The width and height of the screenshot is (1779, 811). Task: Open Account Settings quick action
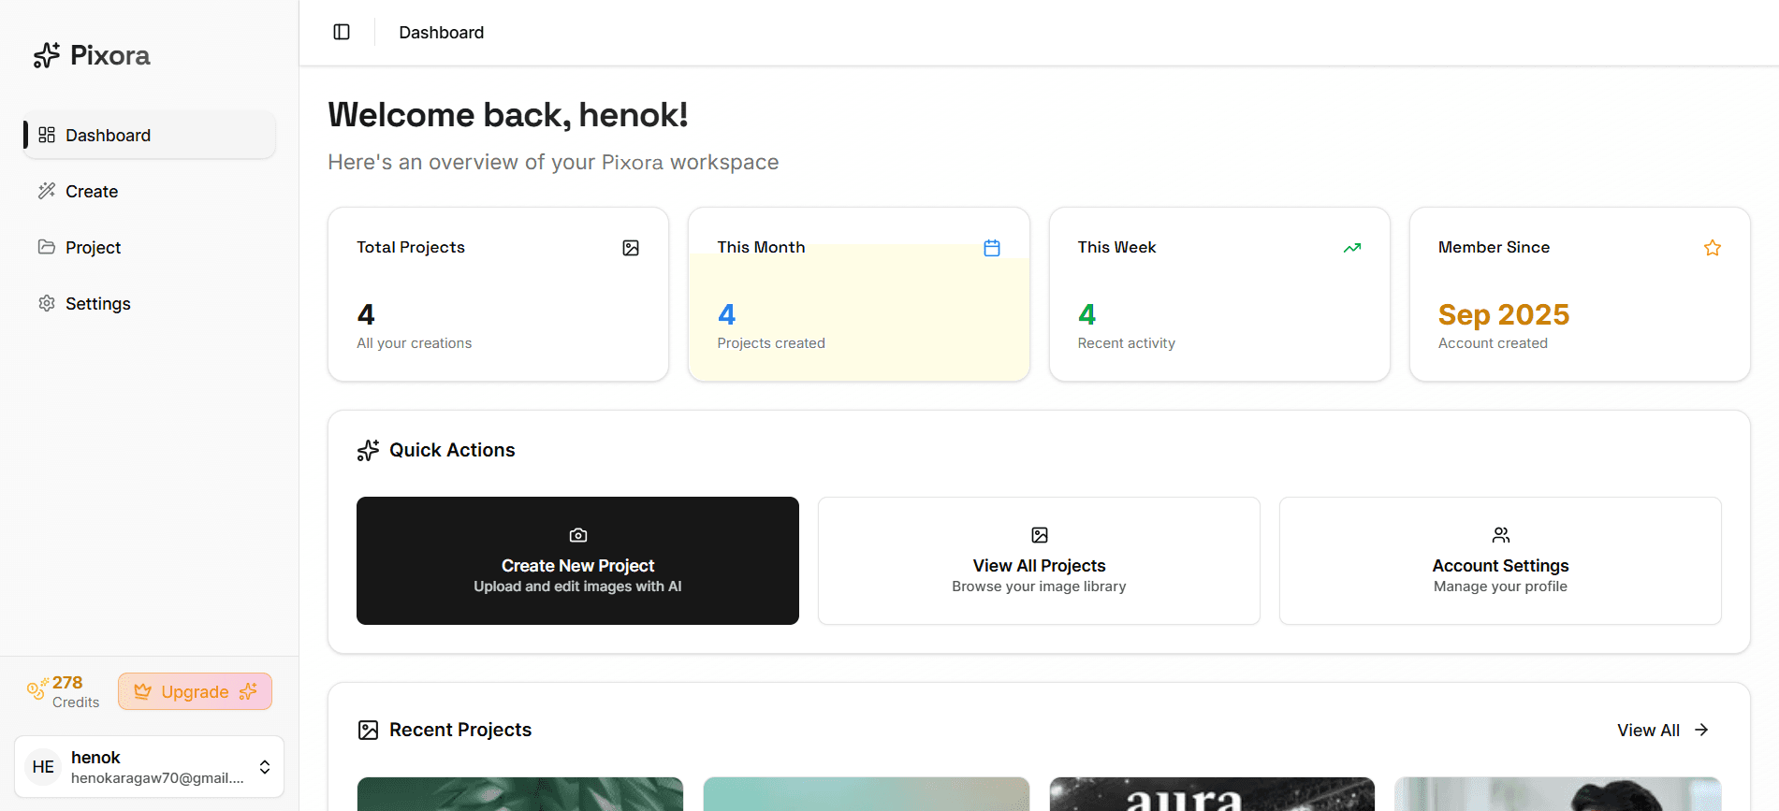pos(1500,561)
